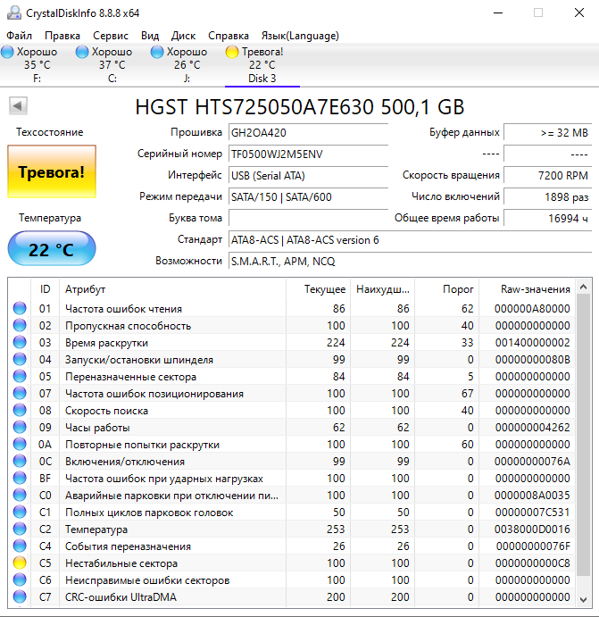
Task: Click yellow warning icon for Нестабильные сектора
Action: pos(20,563)
